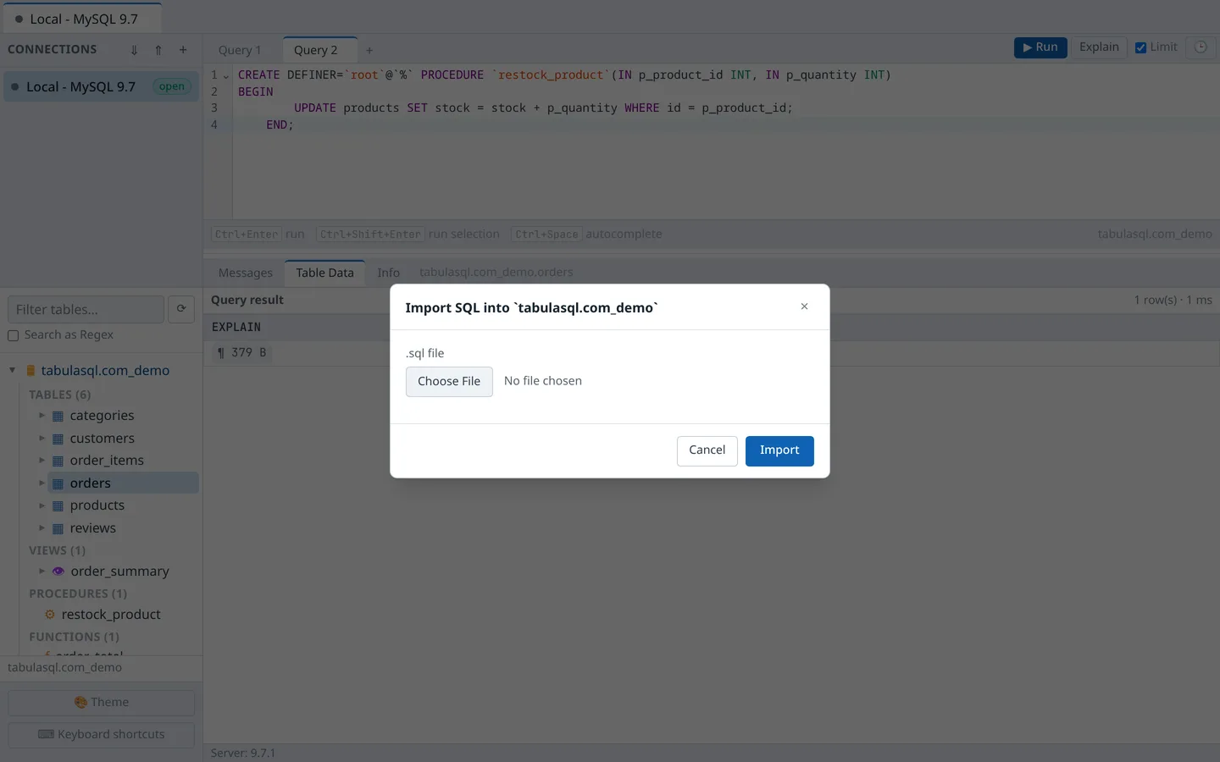Click the export connections up-arrow icon
The height and width of the screenshot is (762, 1220).
point(158,50)
